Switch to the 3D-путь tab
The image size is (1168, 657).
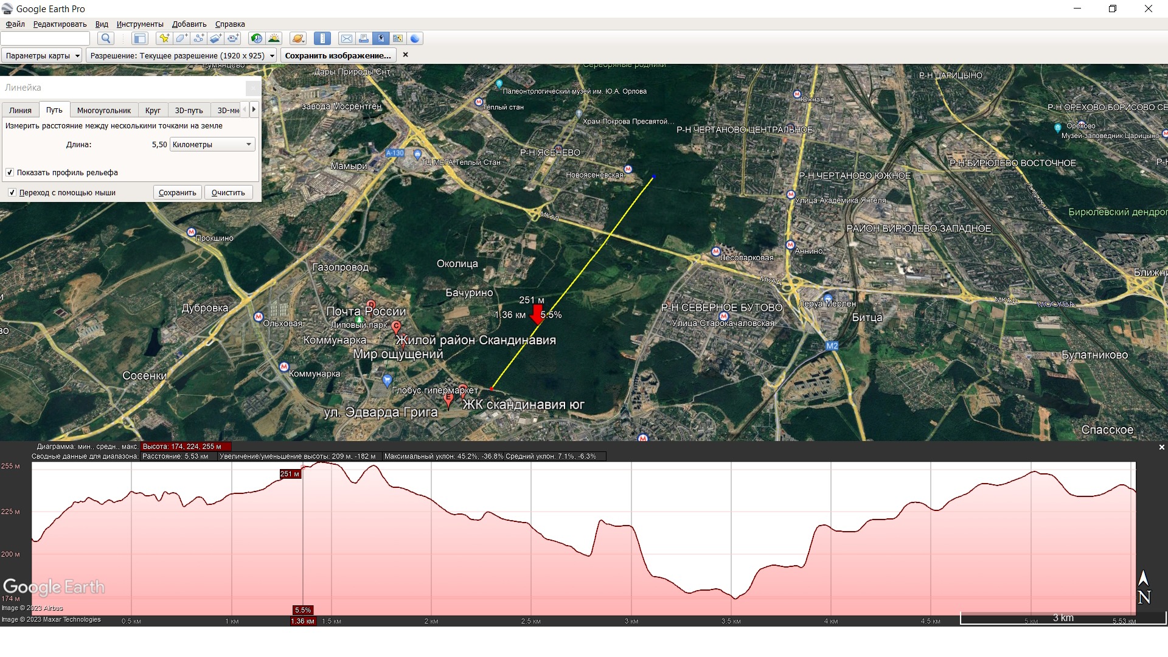pos(189,110)
